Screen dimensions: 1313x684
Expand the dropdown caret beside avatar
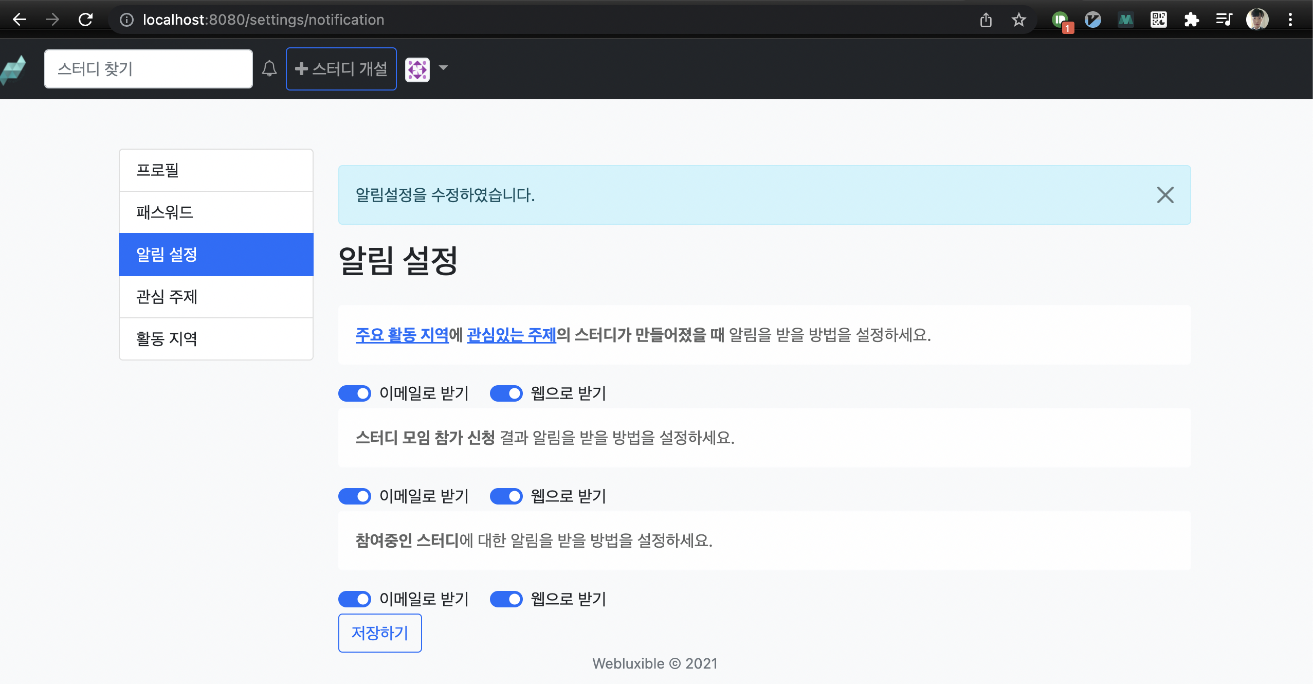coord(443,68)
